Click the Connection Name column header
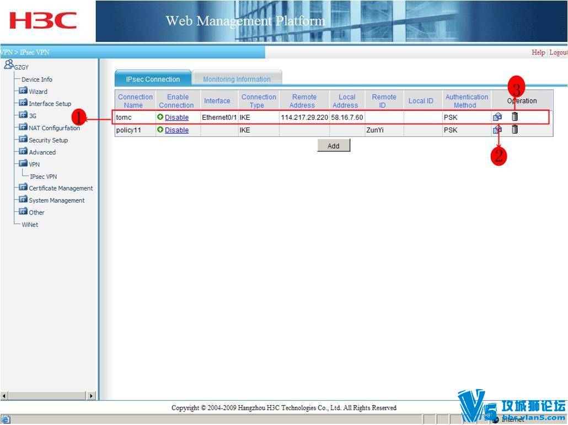The width and height of the screenshot is (568, 425). [x=135, y=101]
